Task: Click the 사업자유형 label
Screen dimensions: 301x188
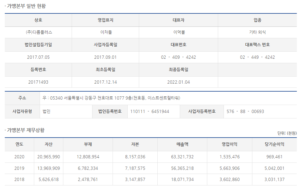Action: point(22,111)
